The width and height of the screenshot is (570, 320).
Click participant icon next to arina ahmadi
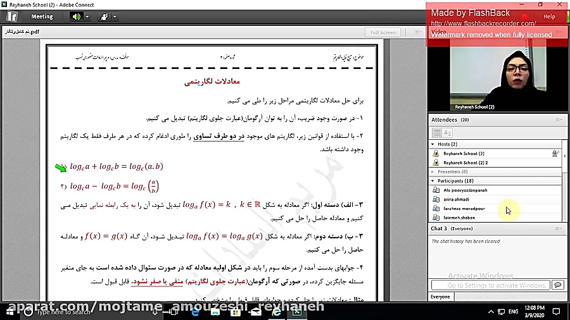(436, 199)
